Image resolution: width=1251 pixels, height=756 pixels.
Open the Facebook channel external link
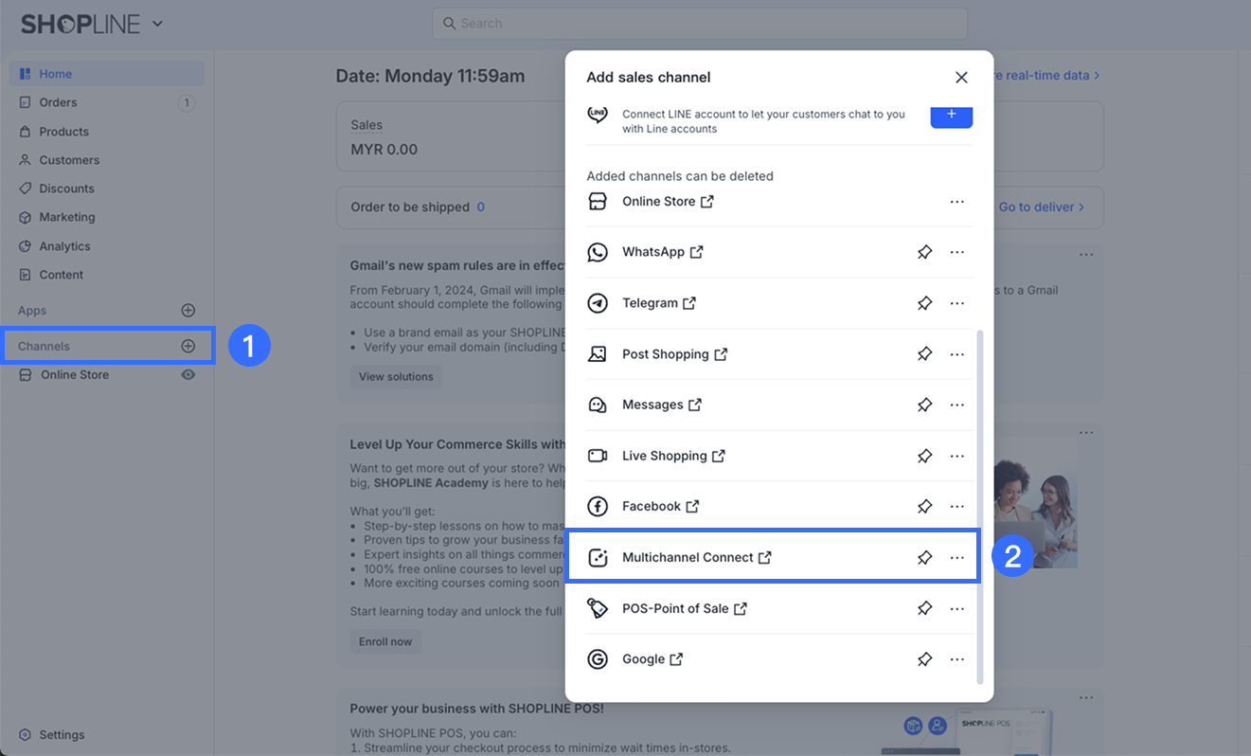pos(692,507)
